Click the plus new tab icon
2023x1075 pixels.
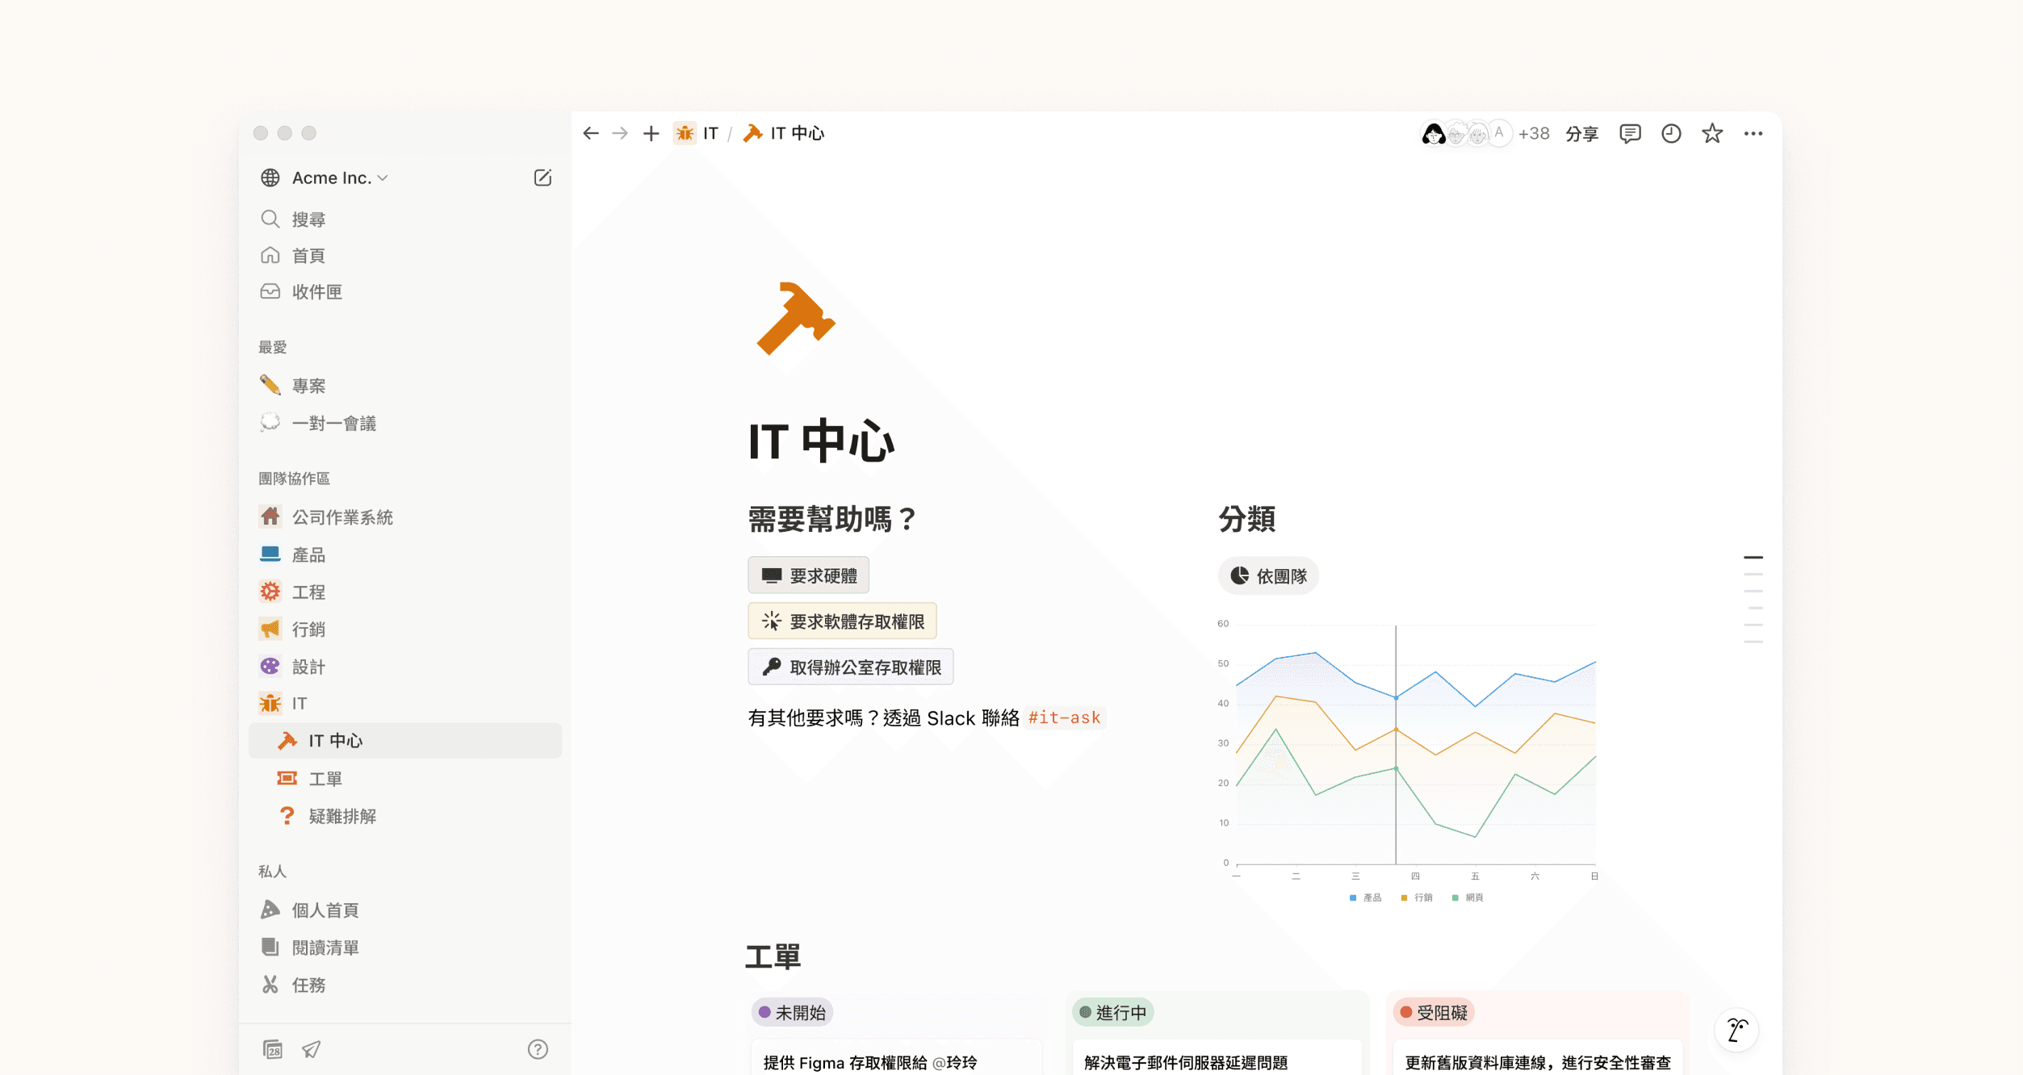tap(651, 133)
